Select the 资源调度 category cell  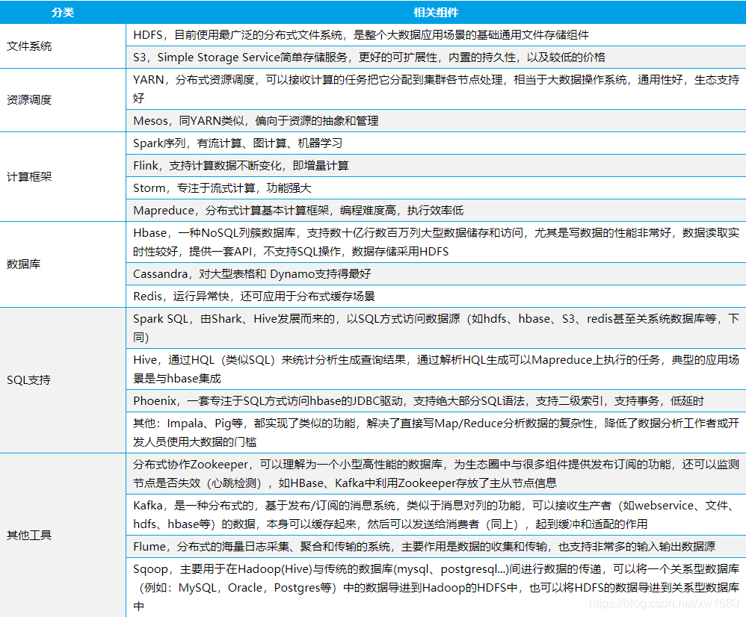63,100
